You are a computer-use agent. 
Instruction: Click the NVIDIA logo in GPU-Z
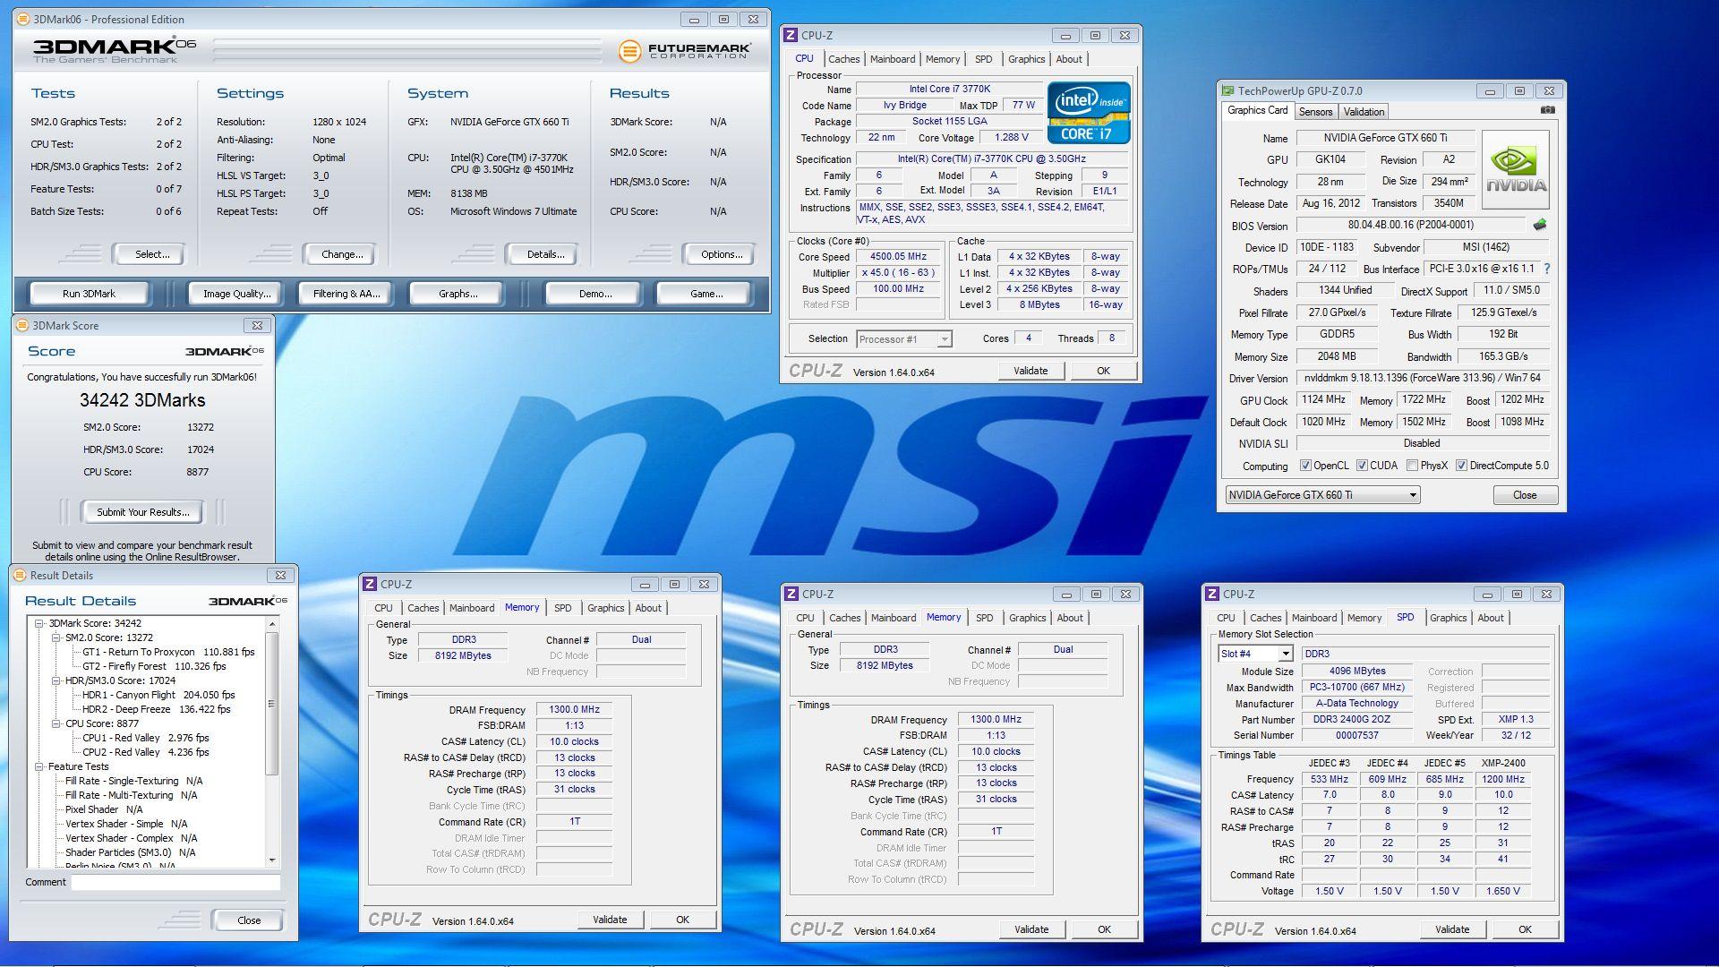tap(1516, 170)
